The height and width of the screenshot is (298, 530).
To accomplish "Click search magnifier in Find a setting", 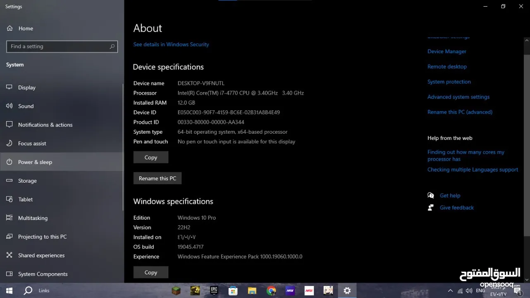I will coord(112,46).
